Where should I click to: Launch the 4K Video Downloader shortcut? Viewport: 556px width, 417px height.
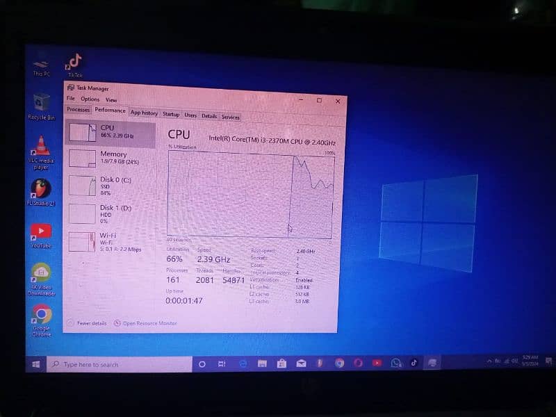point(41,272)
